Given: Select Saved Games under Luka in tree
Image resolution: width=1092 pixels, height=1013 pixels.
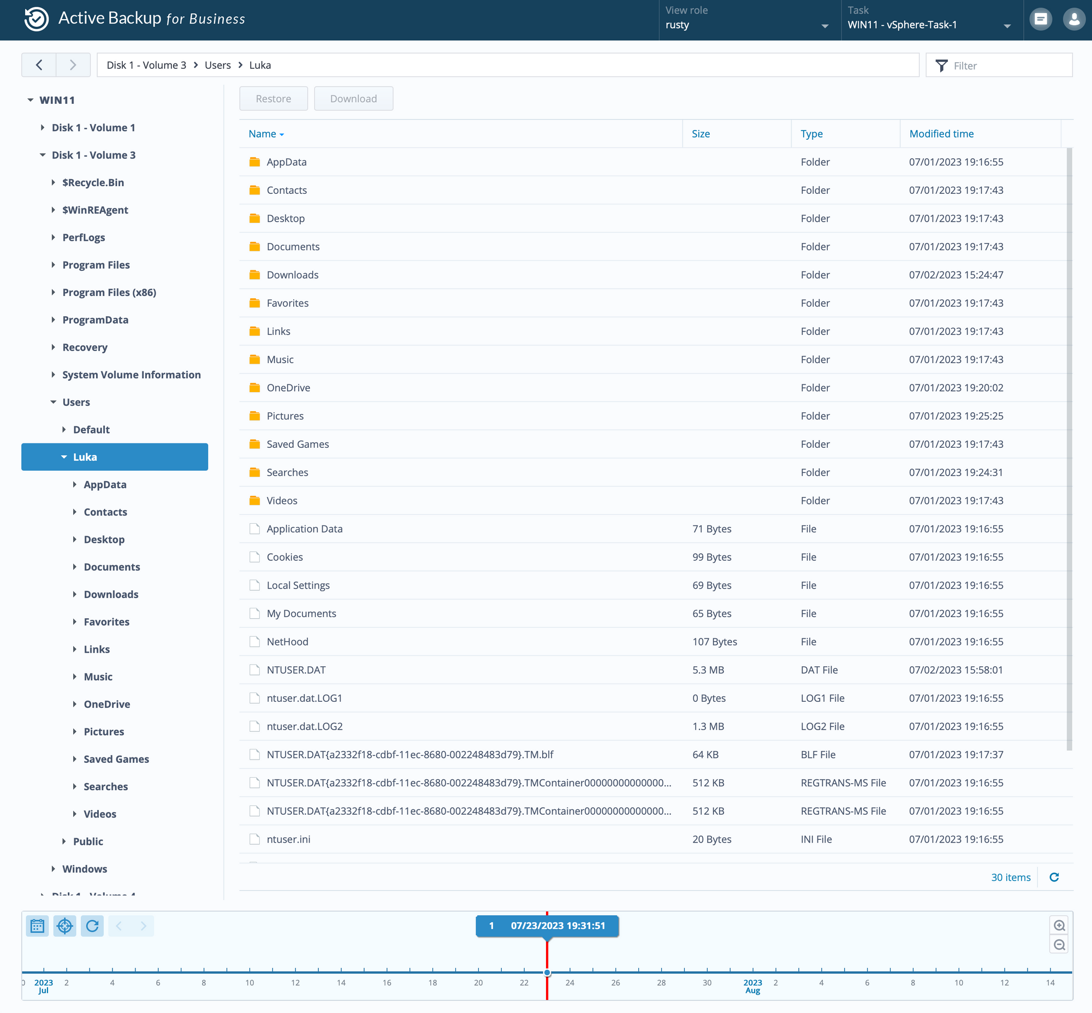Looking at the screenshot, I should pyautogui.click(x=116, y=759).
